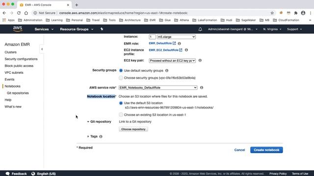The height and width of the screenshot is (176, 314).
Task: Click the browser address bar URL
Action: point(124,13)
